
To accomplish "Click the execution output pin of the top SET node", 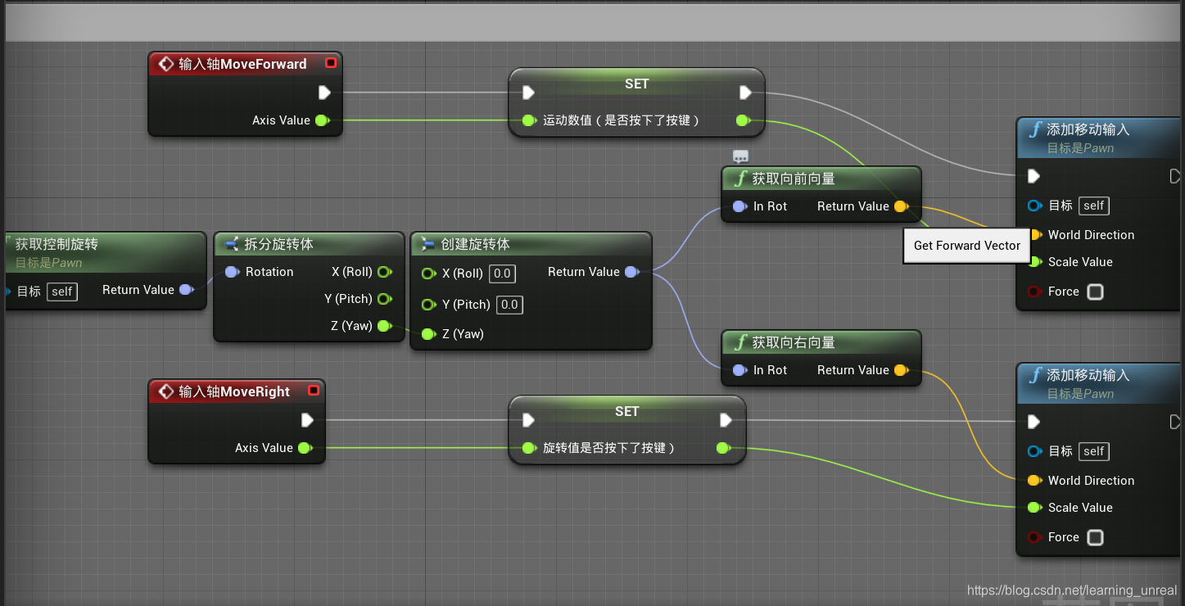I will point(745,92).
